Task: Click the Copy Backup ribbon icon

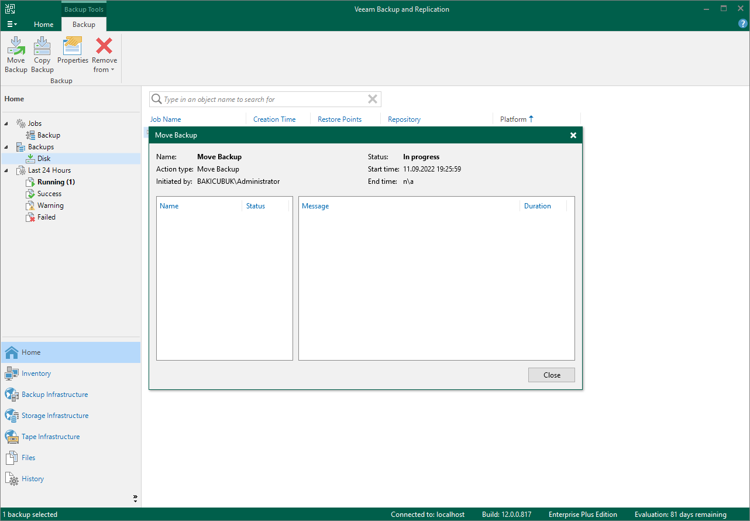Action: tap(42, 55)
